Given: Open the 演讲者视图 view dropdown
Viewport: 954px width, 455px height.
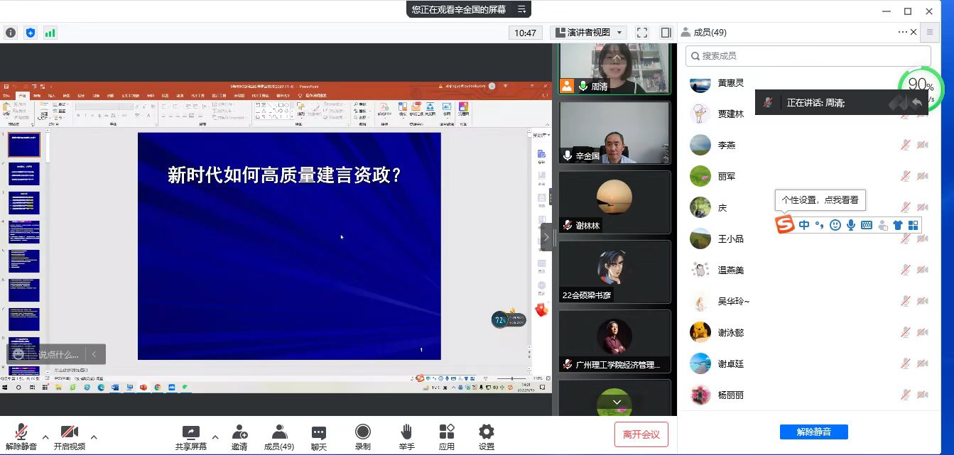Looking at the screenshot, I should coord(588,32).
